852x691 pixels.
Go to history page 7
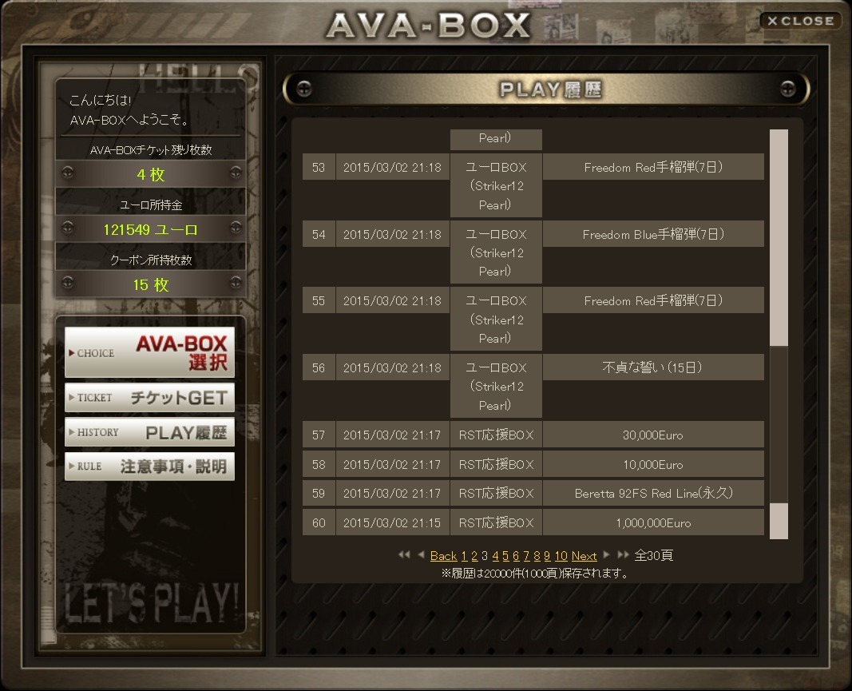526,556
